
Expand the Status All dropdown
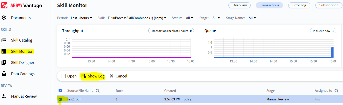(x=190, y=18)
